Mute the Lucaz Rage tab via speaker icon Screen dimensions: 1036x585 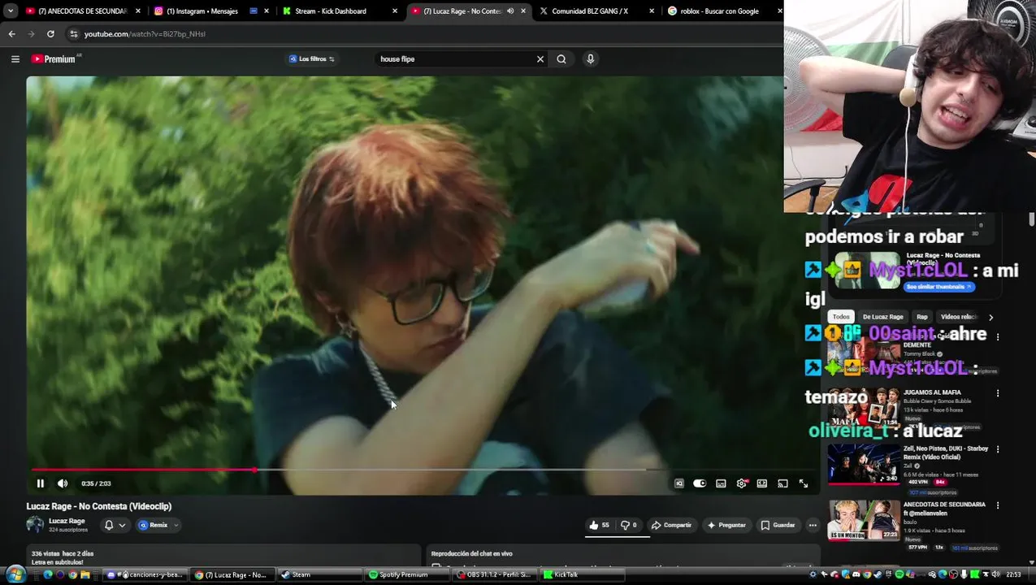tap(510, 11)
